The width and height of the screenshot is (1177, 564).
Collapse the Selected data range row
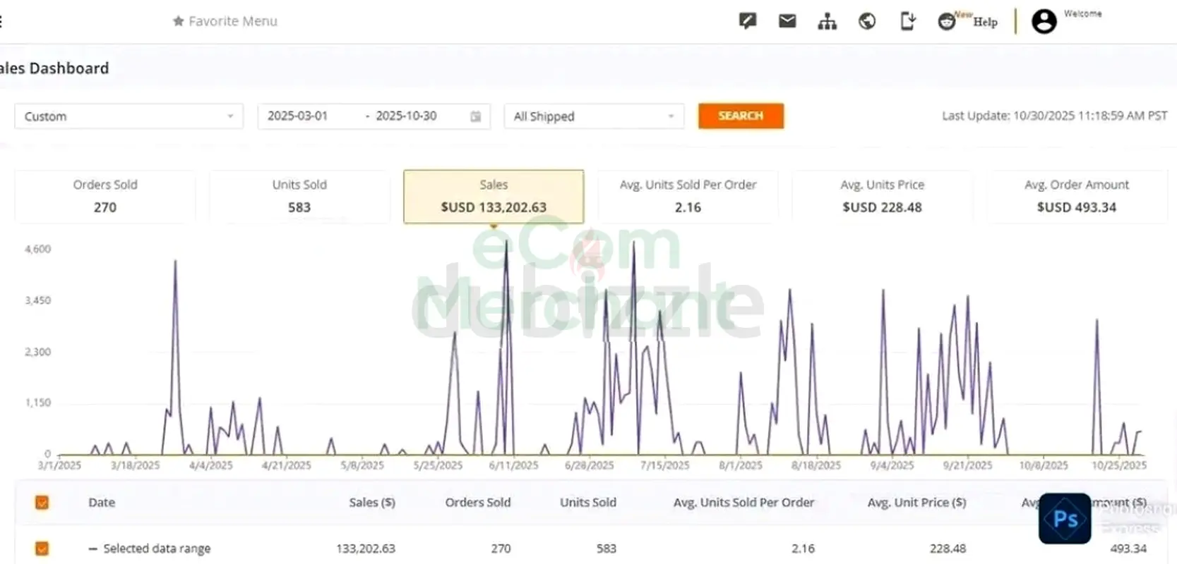(x=92, y=548)
